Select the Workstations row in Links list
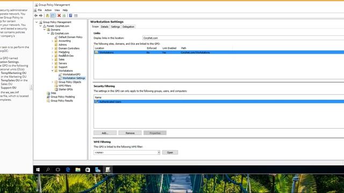 (219, 53)
